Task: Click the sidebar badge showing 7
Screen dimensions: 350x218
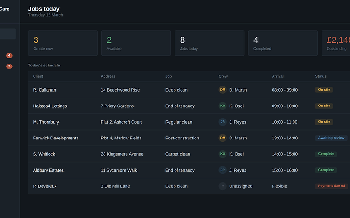Action: [x=9, y=66]
